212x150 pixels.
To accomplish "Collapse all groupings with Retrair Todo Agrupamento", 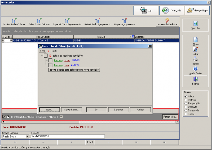I will (x=98, y=22).
